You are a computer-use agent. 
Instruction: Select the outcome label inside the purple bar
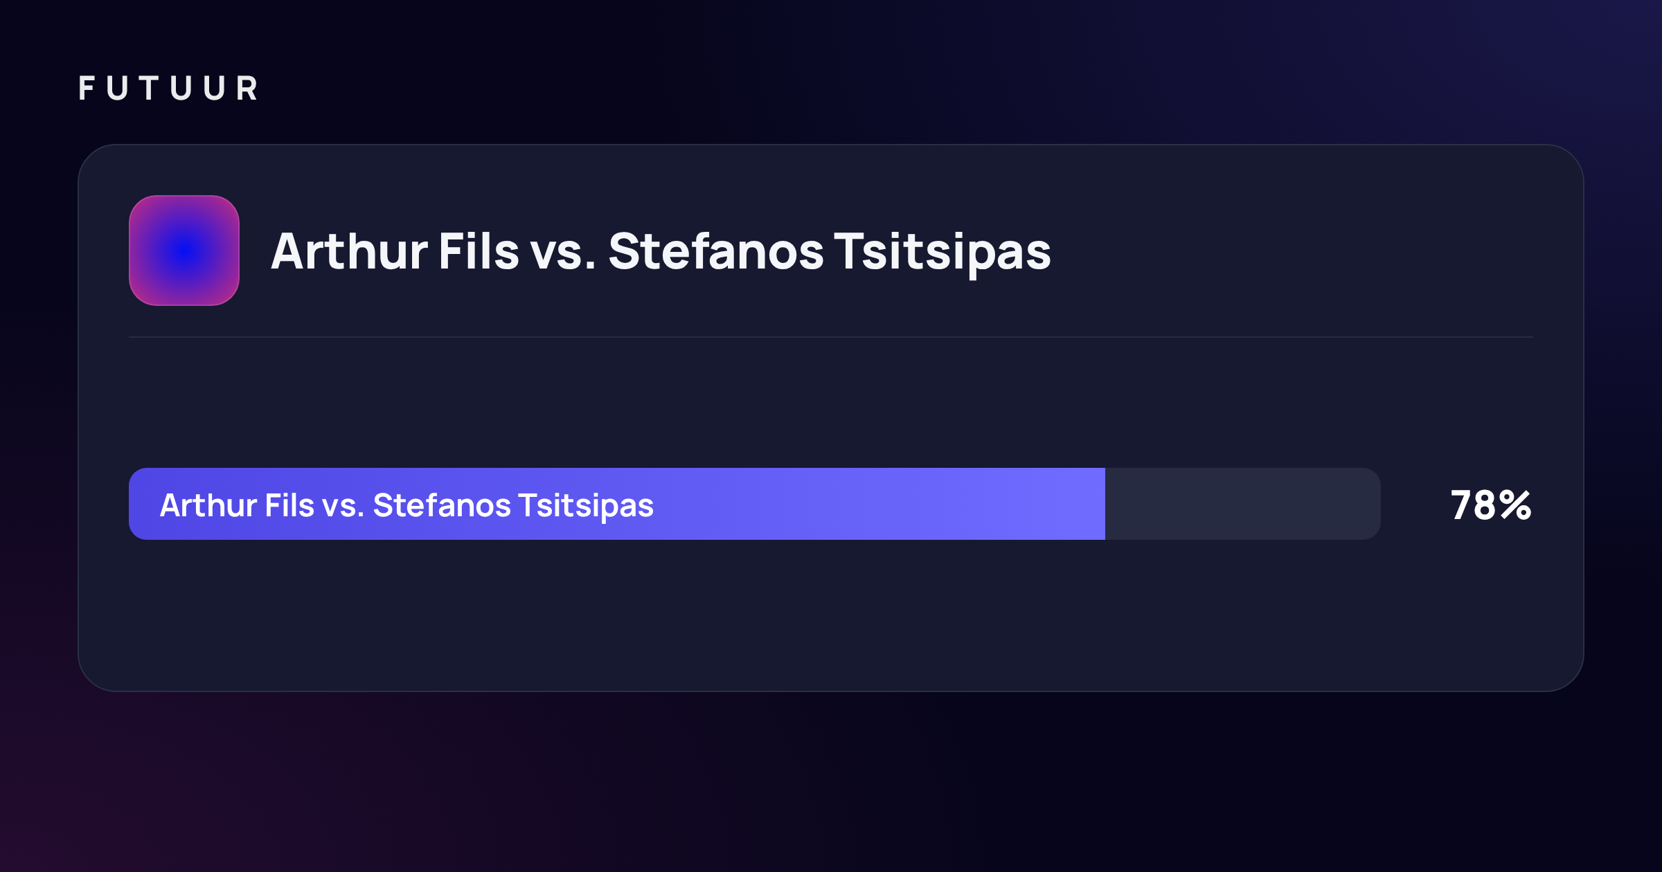406,505
